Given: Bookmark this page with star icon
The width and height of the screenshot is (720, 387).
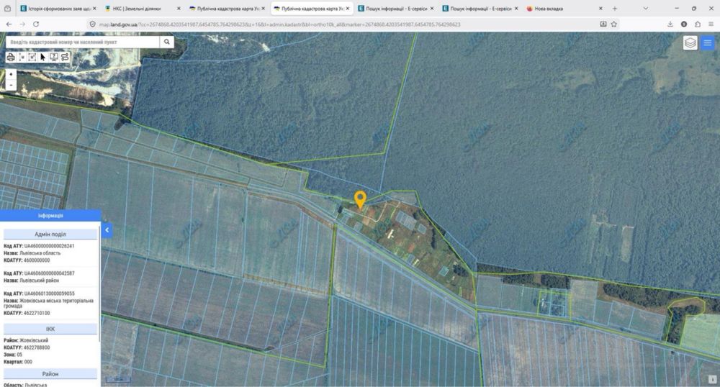Looking at the screenshot, I should [614, 24].
